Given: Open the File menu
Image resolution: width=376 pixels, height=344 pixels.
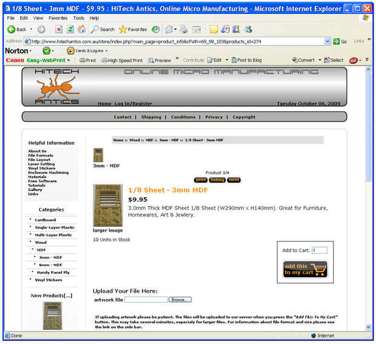Looking at the screenshot, I should click(10, 18).
